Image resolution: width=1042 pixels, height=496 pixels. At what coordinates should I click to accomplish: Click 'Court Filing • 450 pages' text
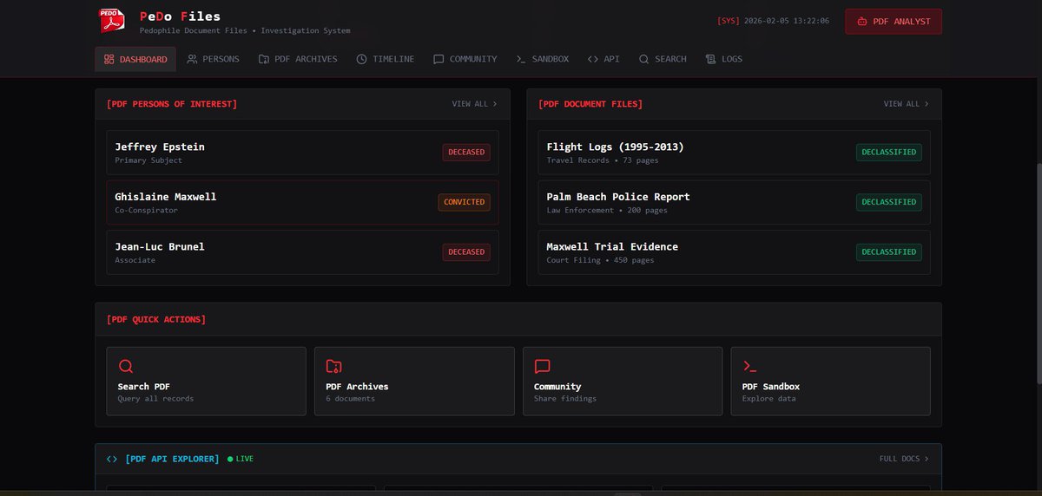tap(600, 260)
